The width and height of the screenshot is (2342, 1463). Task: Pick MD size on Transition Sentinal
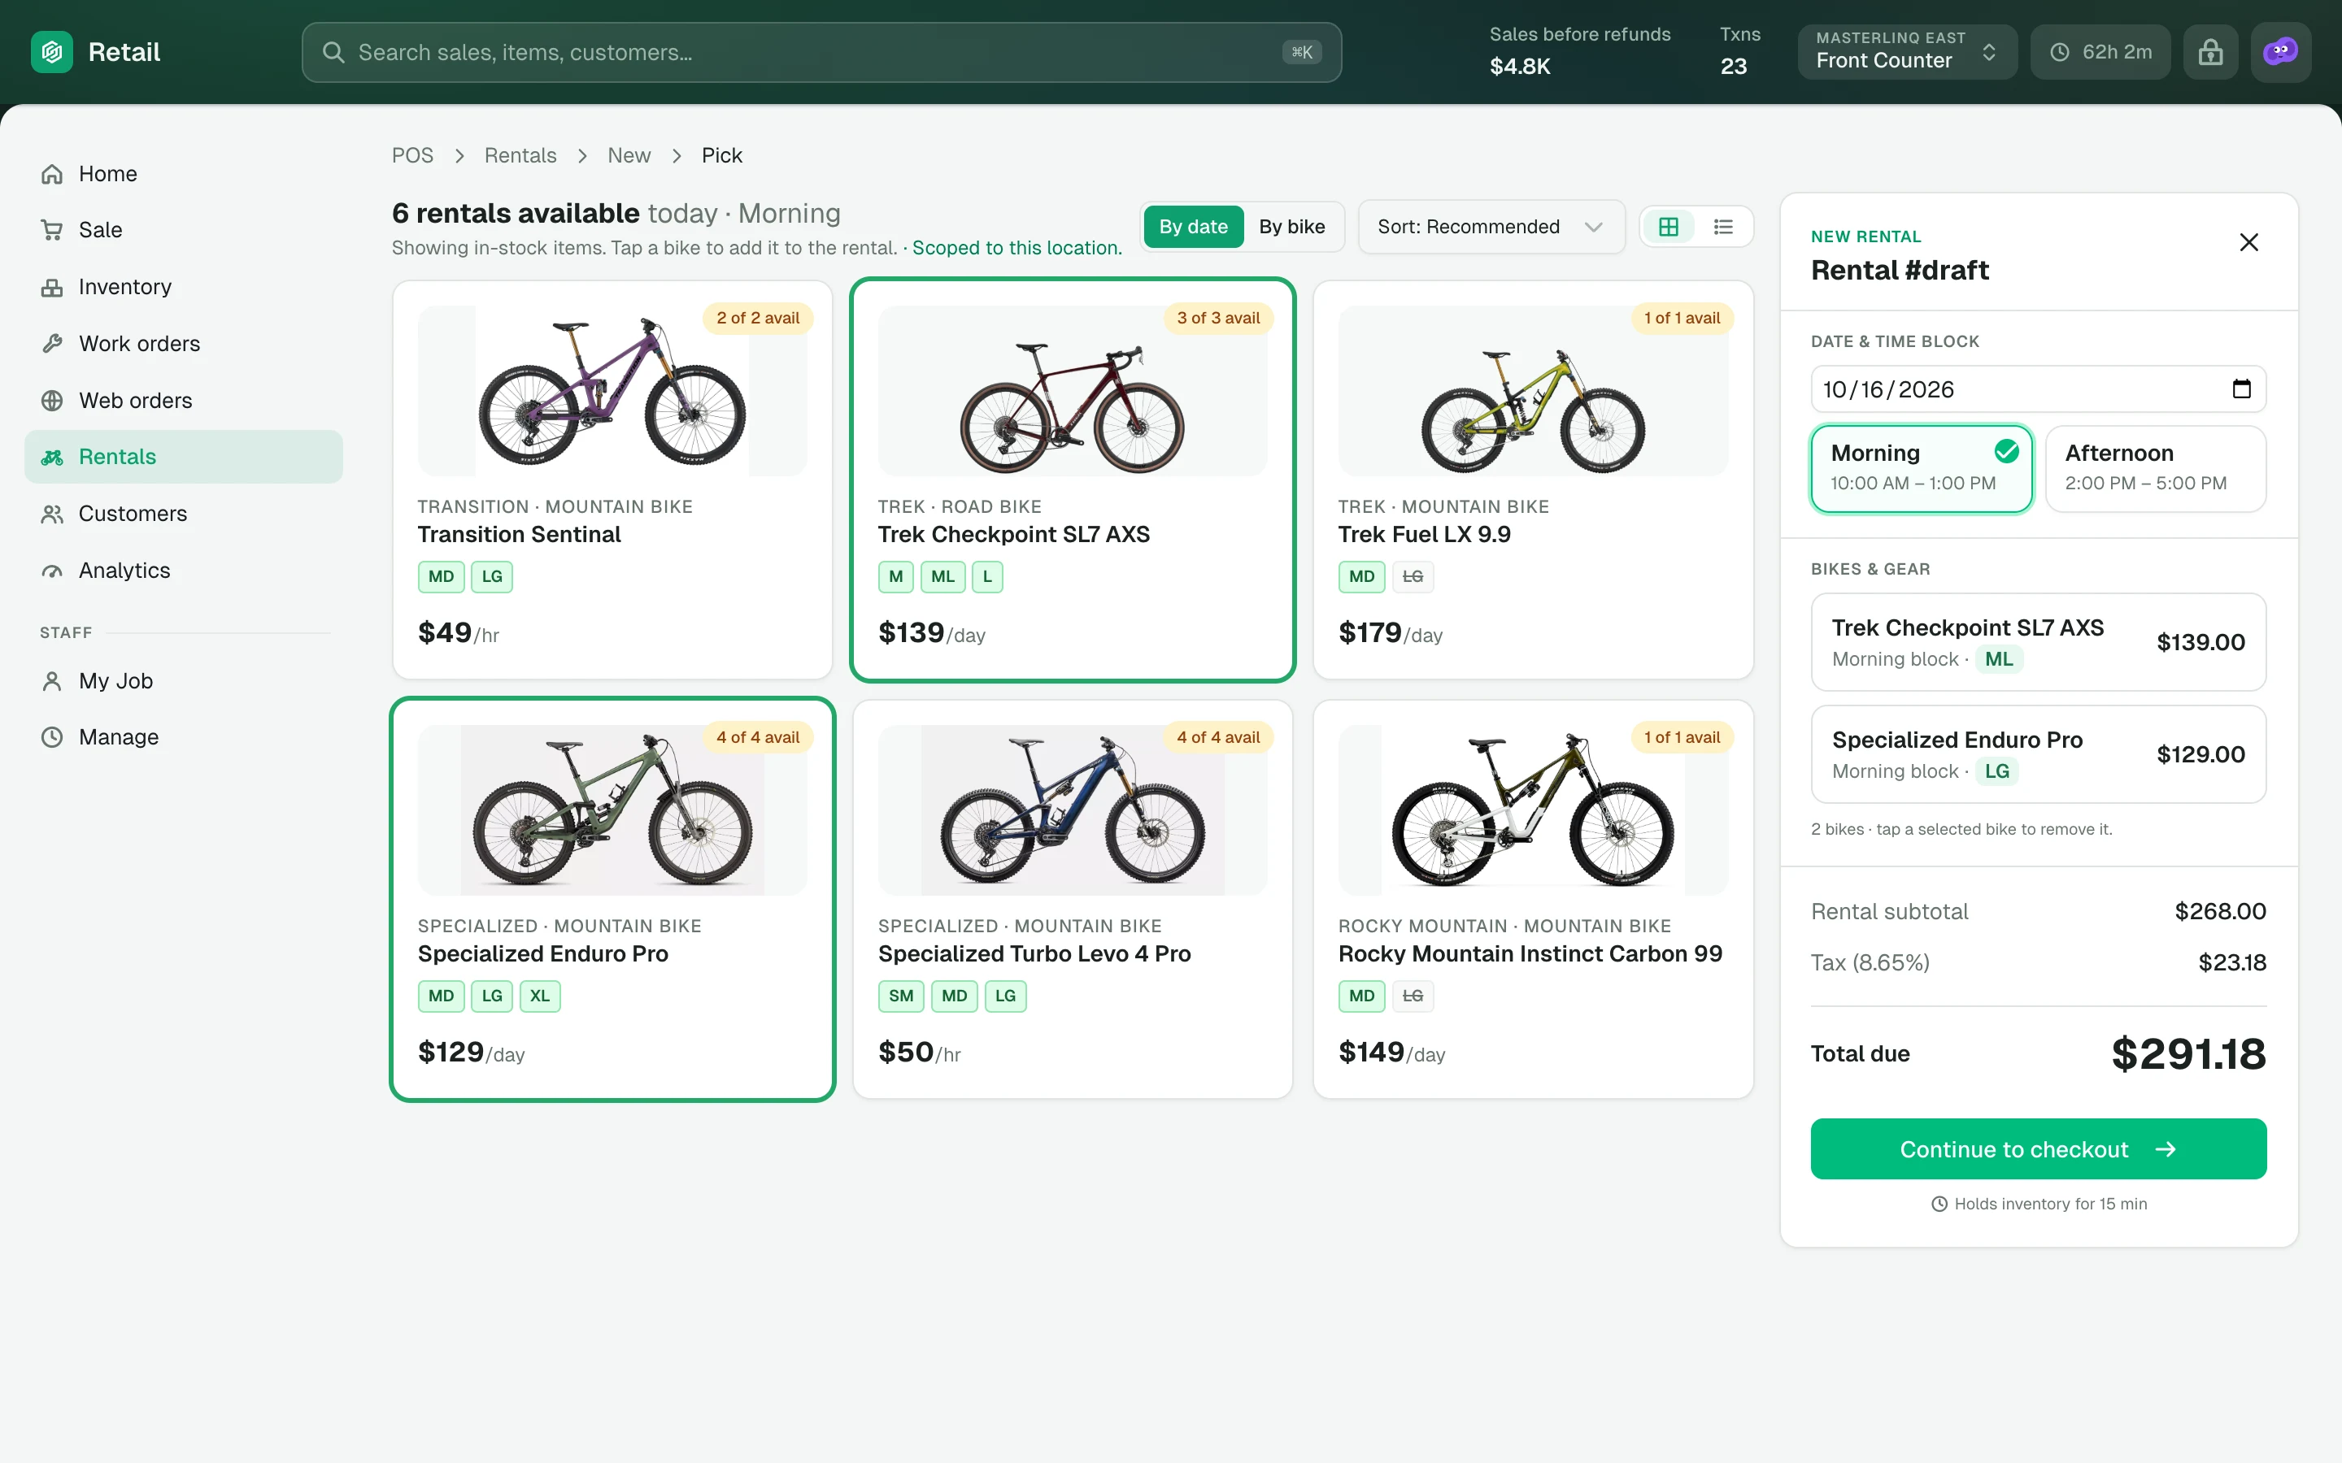(442, 577)
